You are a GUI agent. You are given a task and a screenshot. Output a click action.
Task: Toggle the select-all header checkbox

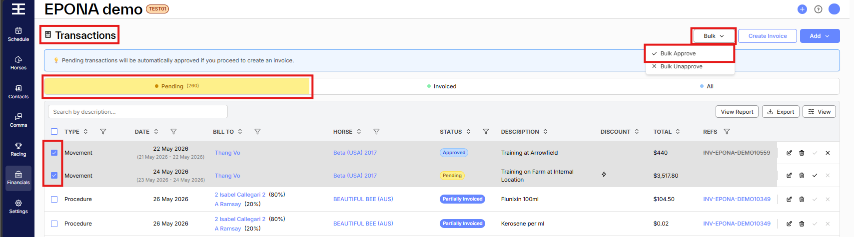tap(54, 132)
